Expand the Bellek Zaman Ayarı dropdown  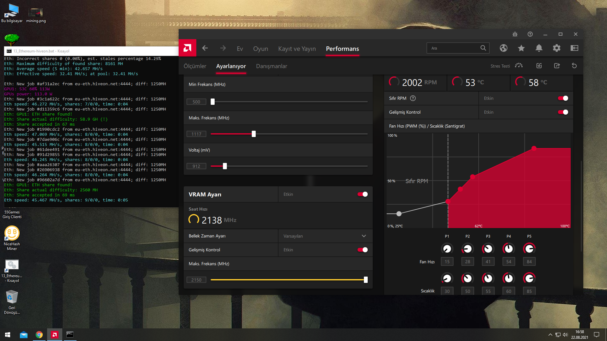point(364,236)
